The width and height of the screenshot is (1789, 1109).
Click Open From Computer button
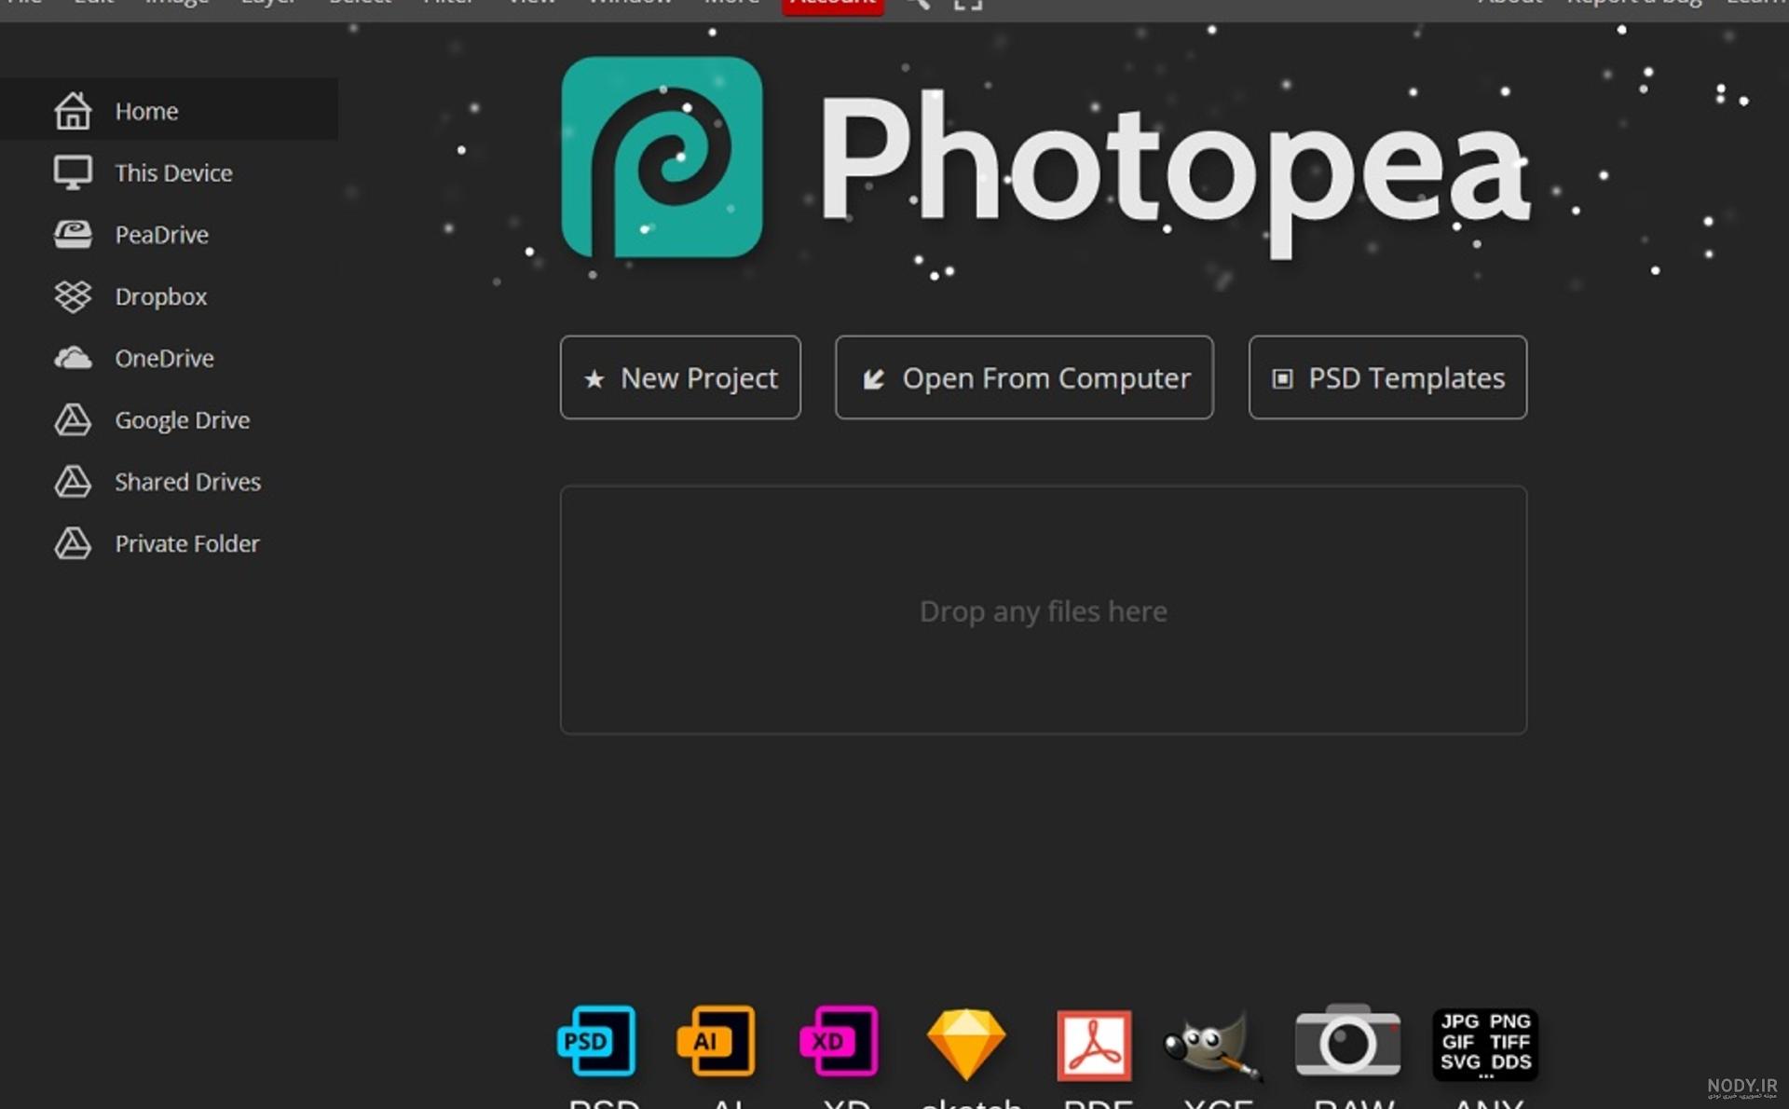coord(1024,377)
